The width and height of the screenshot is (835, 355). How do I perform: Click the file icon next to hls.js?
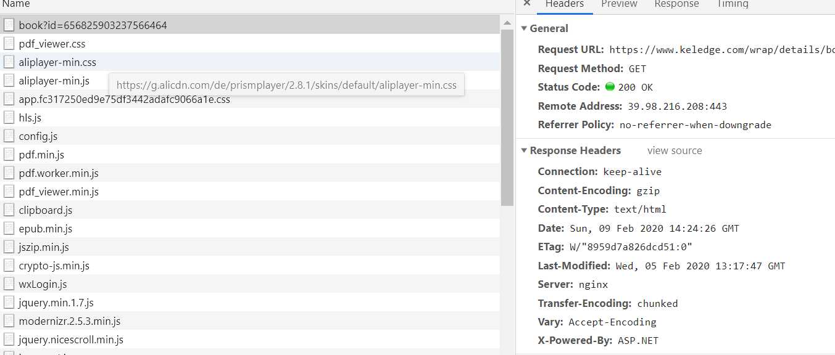coord(9,118)
